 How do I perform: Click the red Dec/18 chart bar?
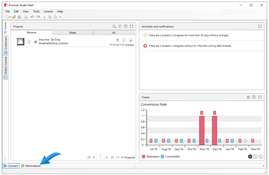click(214, 131)
